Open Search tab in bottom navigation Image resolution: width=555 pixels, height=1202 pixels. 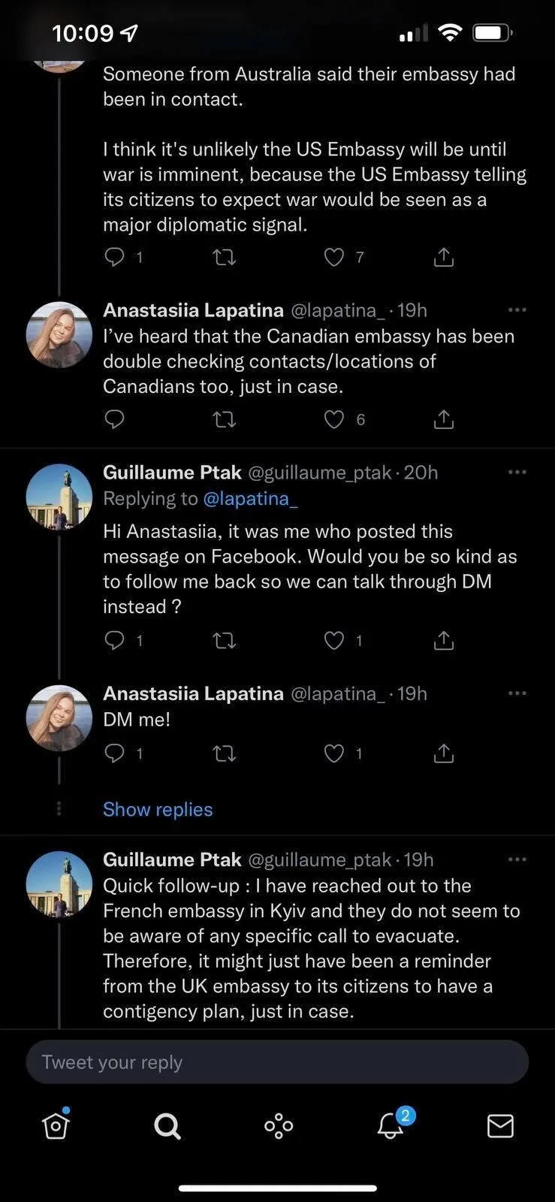pos(167,1125)
